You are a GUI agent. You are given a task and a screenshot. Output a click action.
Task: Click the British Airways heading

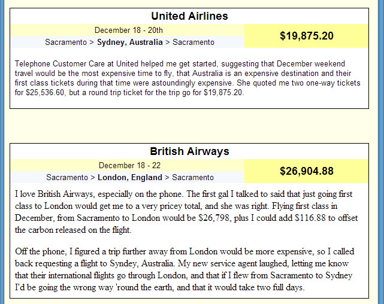189,151
